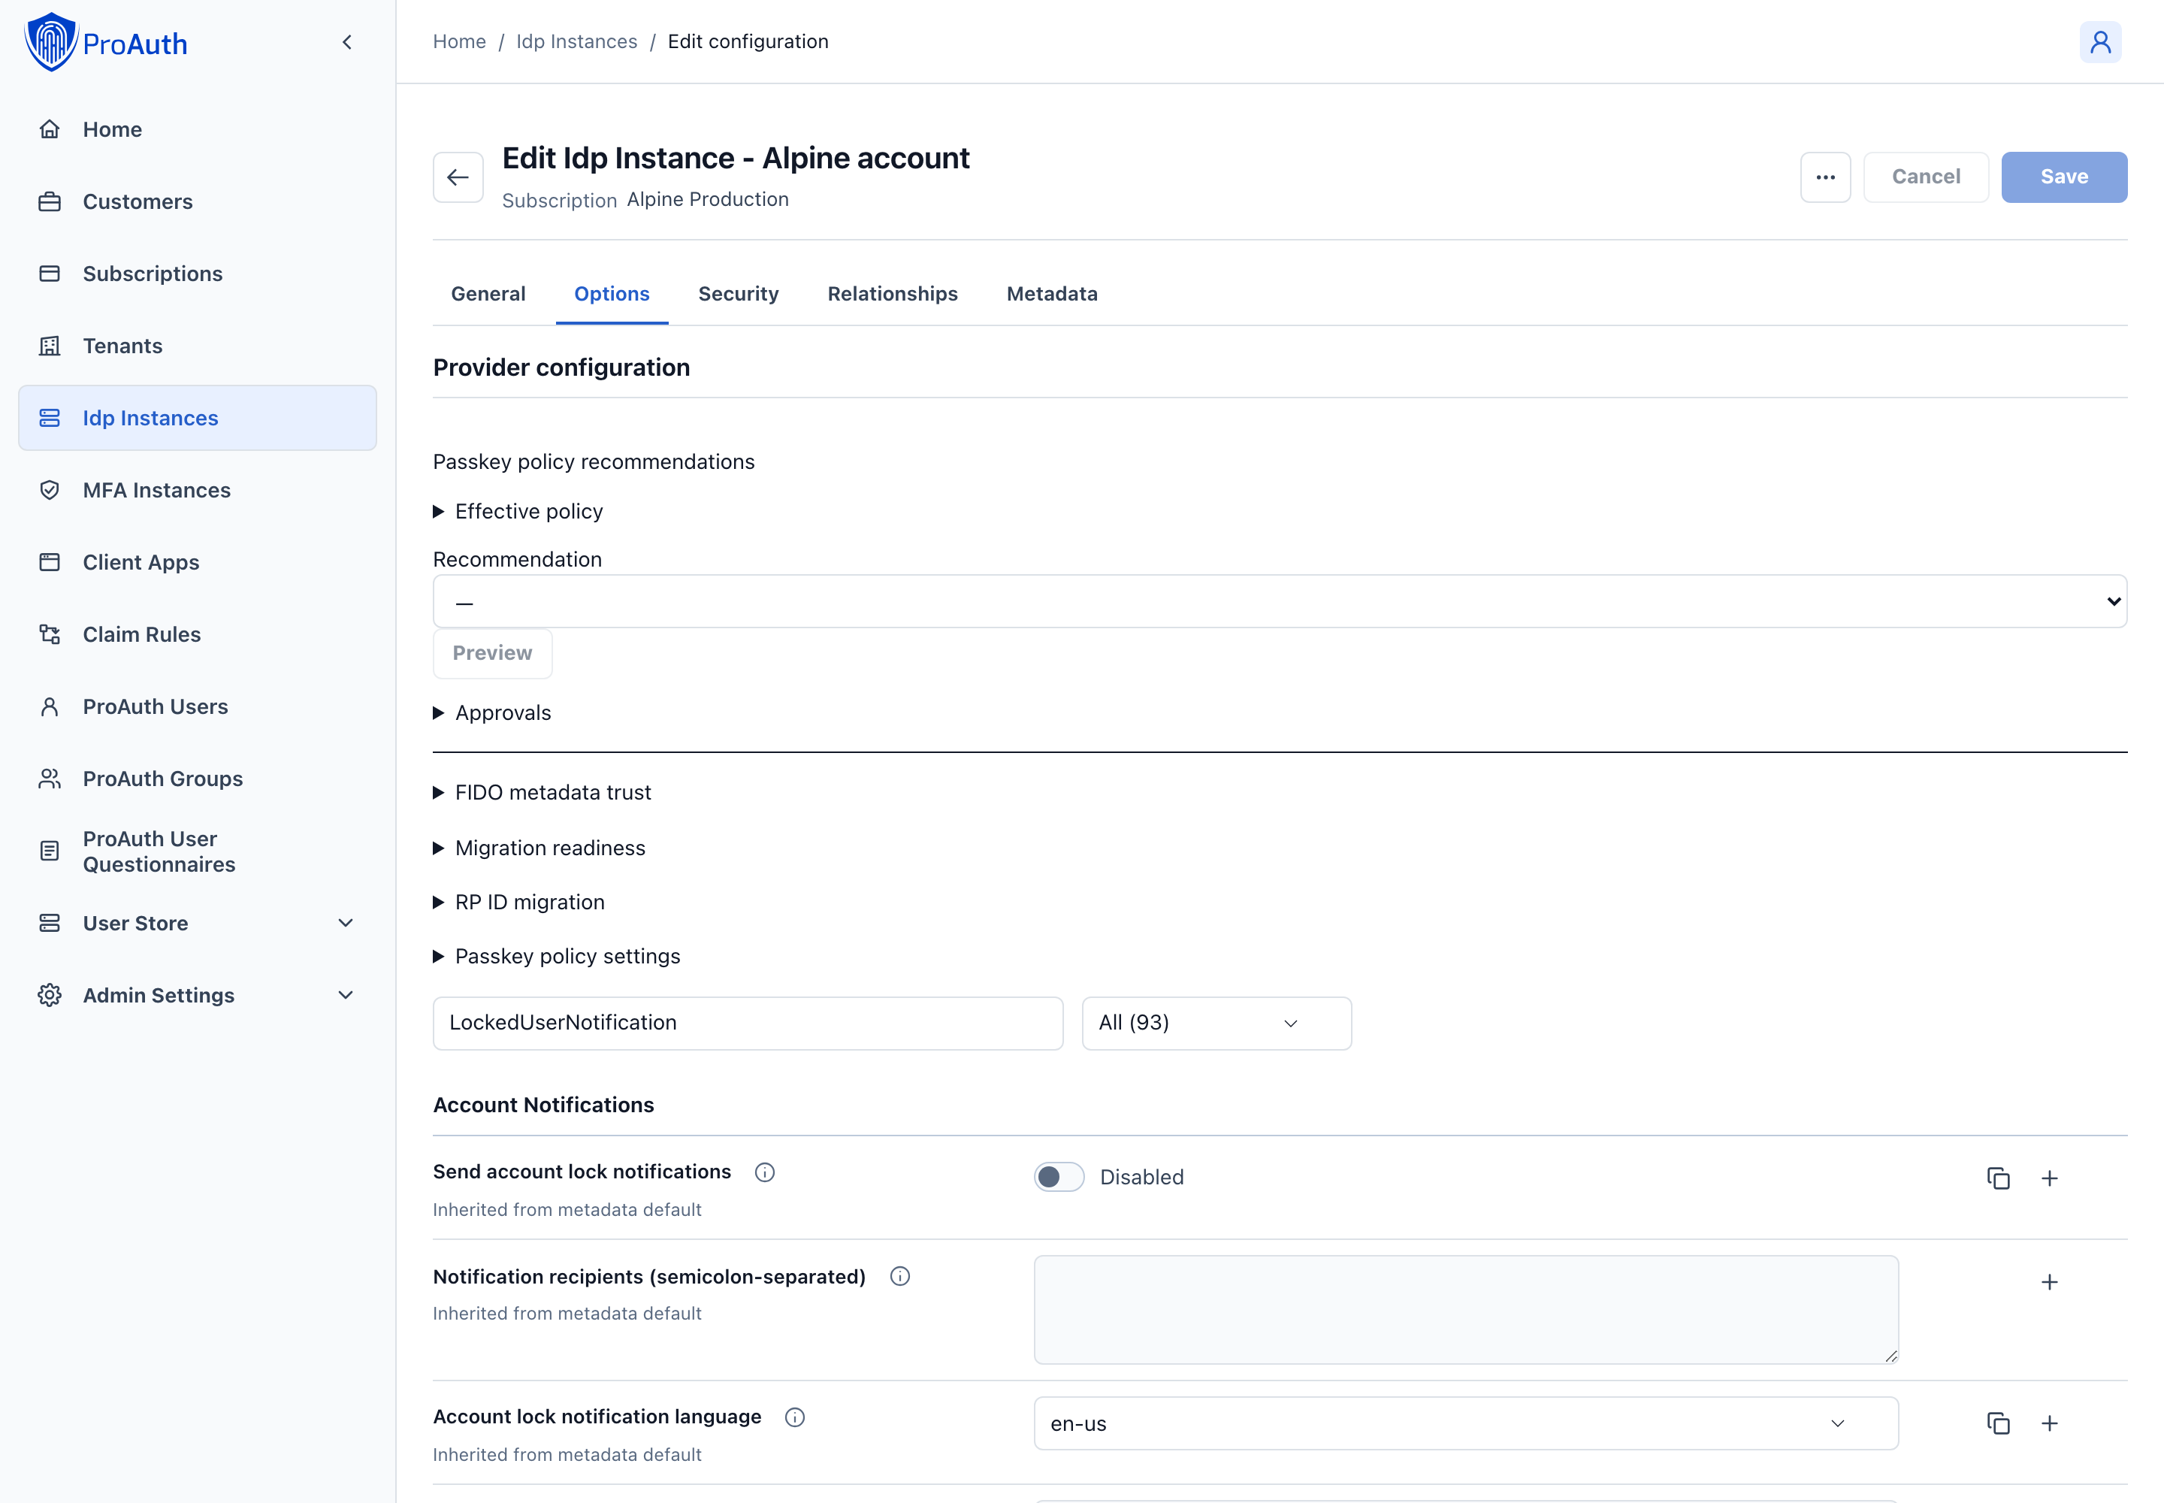Click the LockedUserNotification search field

748,1024
